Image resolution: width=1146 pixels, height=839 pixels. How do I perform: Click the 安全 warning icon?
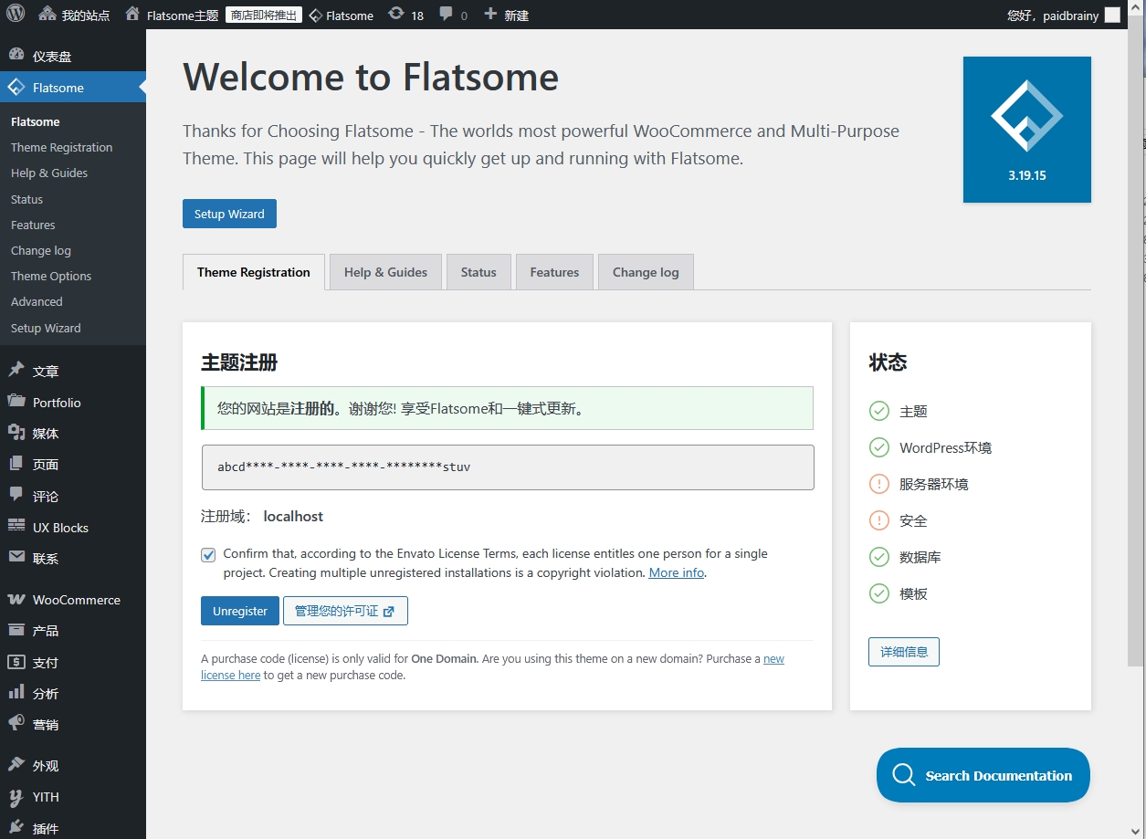(879, 520)
